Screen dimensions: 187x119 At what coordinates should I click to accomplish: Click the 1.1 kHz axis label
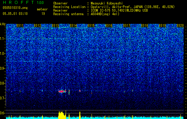(2, 39)
